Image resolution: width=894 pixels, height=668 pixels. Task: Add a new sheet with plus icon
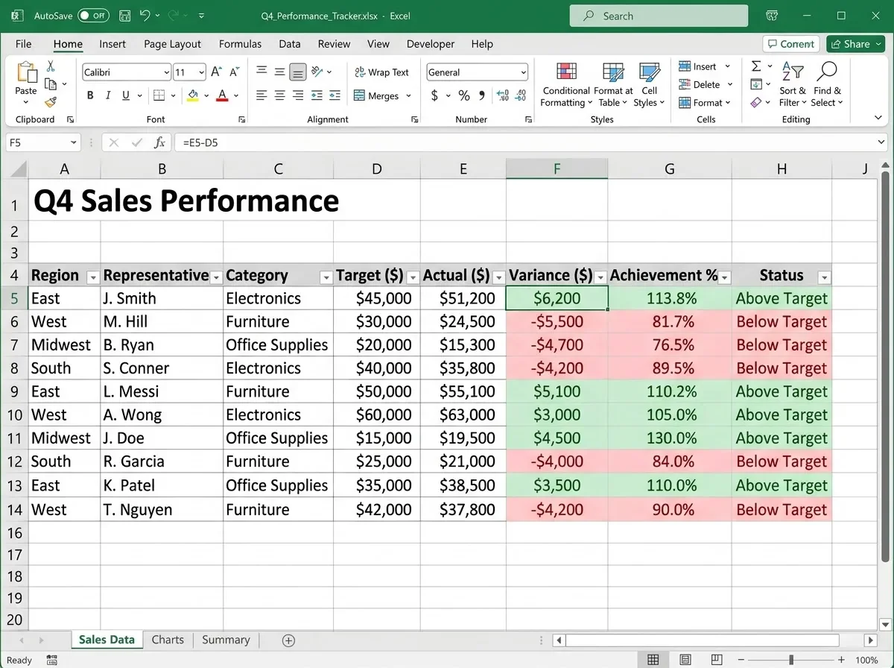(289, 640)
